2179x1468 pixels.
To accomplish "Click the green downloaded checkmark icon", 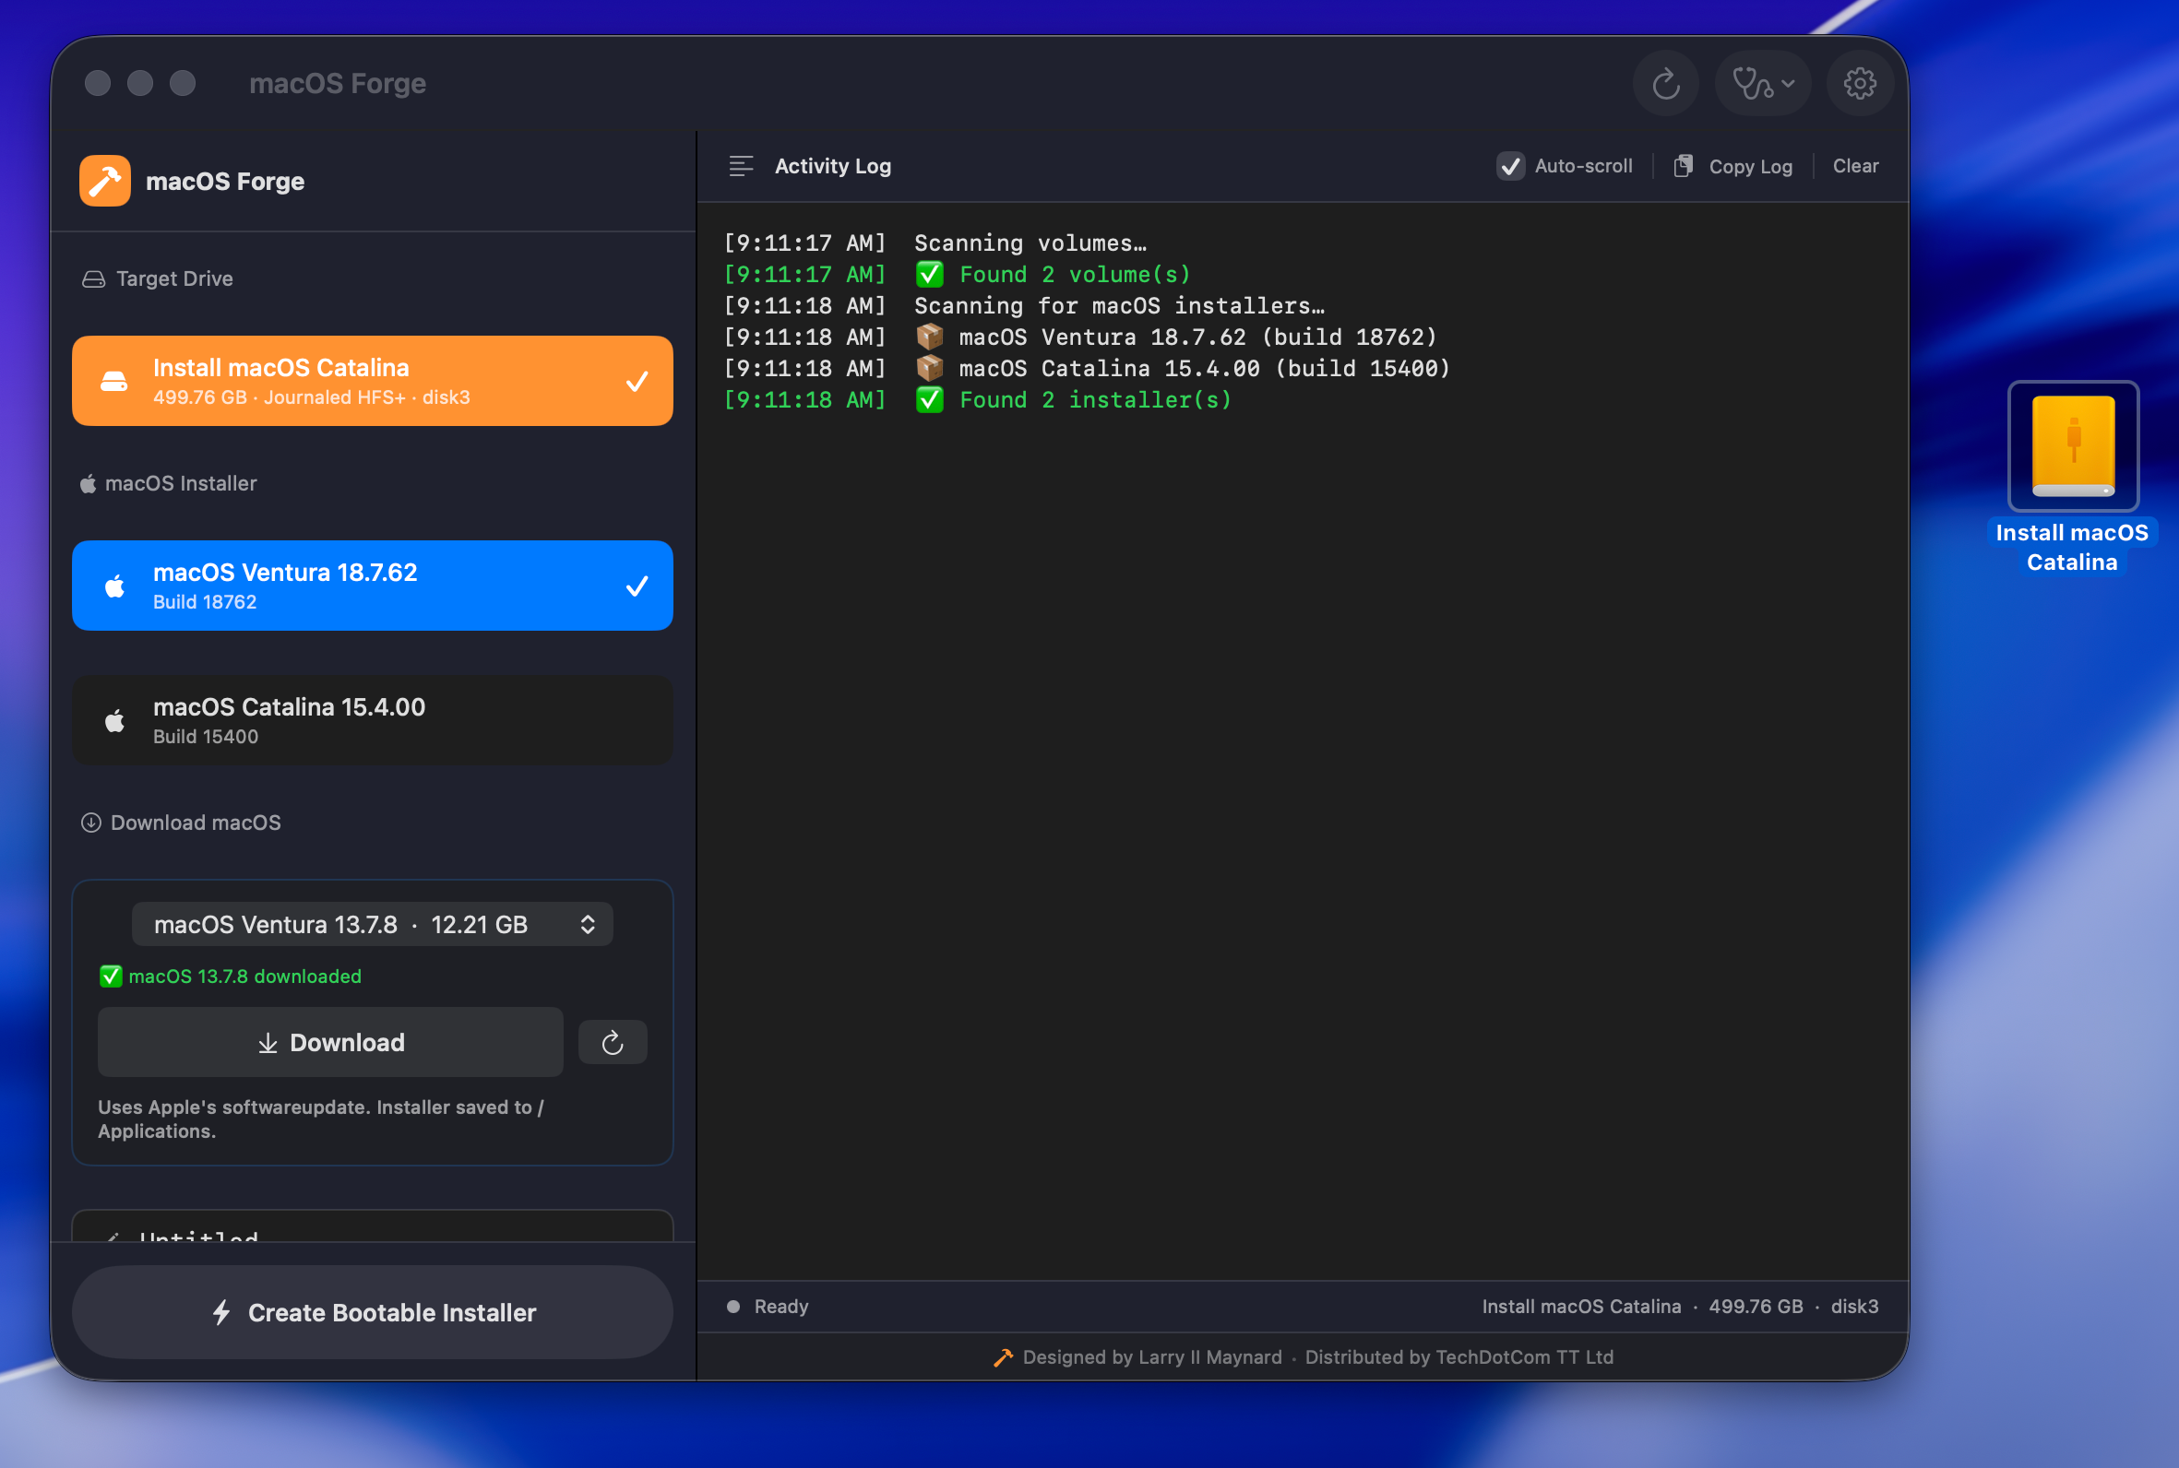I will point(111,977).
